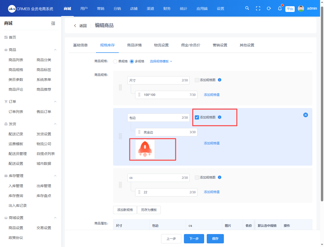Screen dimensions: 324x247
Task: Click the red rocket spec image thumbnail
Action: [x=145, y=149]
